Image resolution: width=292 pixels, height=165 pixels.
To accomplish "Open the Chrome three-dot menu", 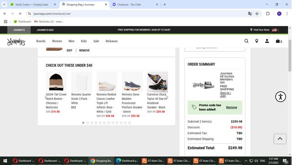I will (x=287, y=14).
